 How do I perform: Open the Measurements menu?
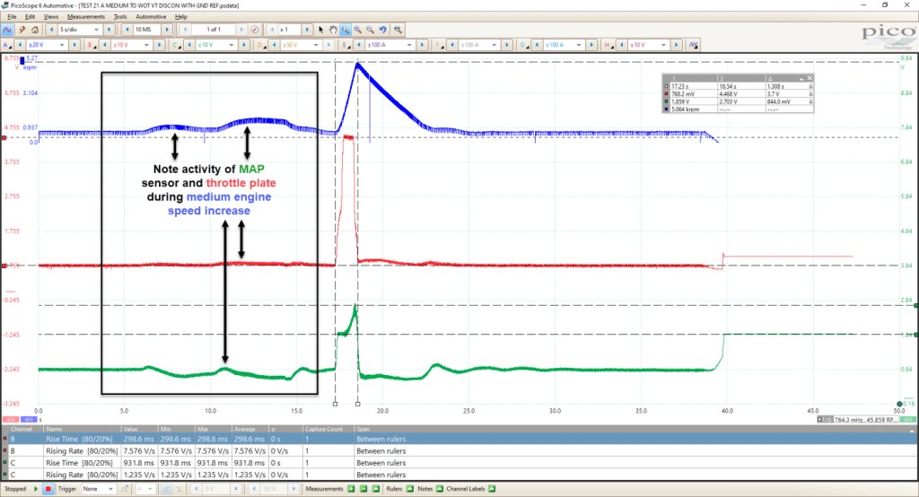click(85, 16)
